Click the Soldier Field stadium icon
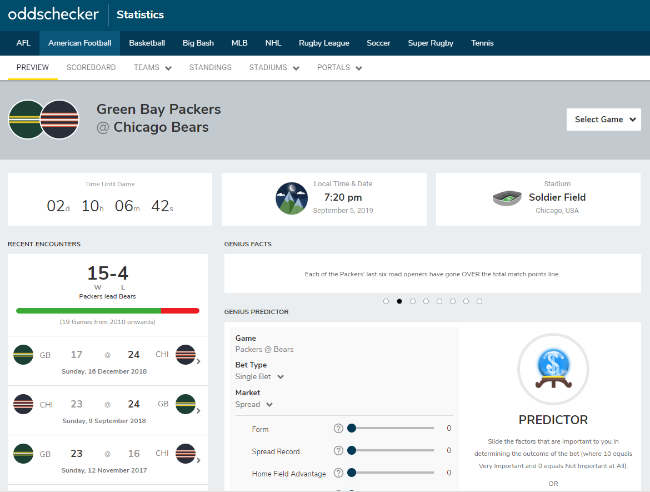The height and width of the screenshot is (492, 650). click(x=507, y=198)
